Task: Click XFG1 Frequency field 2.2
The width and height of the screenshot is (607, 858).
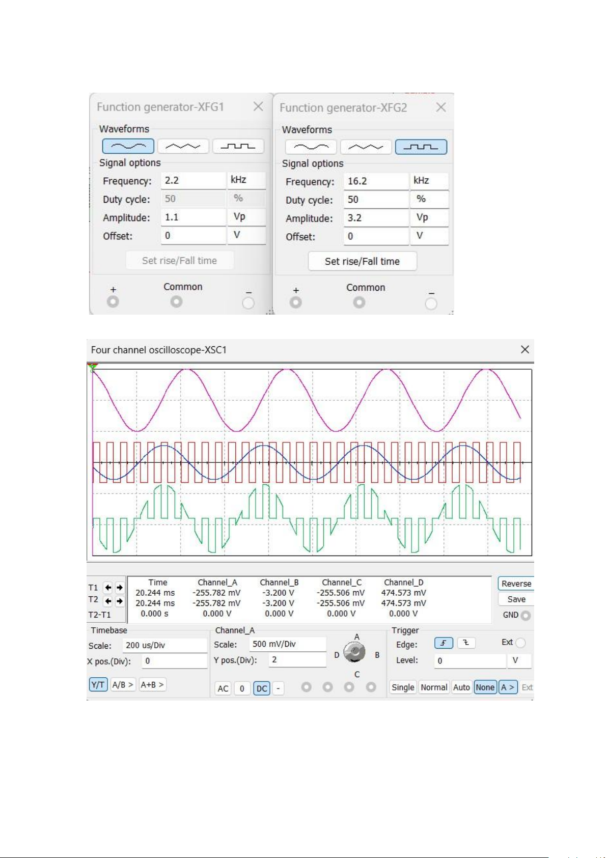Action: [x=194, y=180]
